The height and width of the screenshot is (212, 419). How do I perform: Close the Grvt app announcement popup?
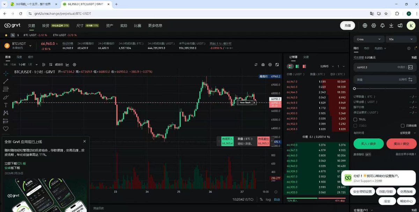(84, 141)
